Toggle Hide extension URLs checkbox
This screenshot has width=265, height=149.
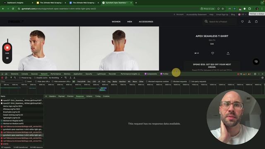tap(53, 82)
